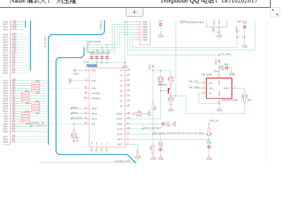The height and width of the screenshot is (203, 291).
Task: Click the TW_SCL signal label
Action: pos(193,81)
